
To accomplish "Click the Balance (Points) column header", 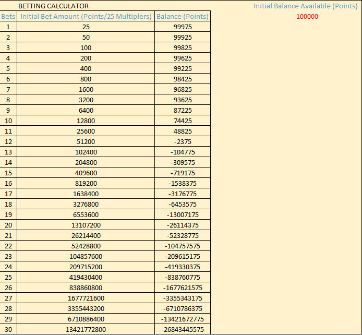I will 183,16.
